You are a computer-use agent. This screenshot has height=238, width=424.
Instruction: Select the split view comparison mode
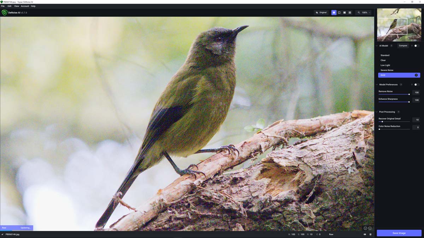339,12
